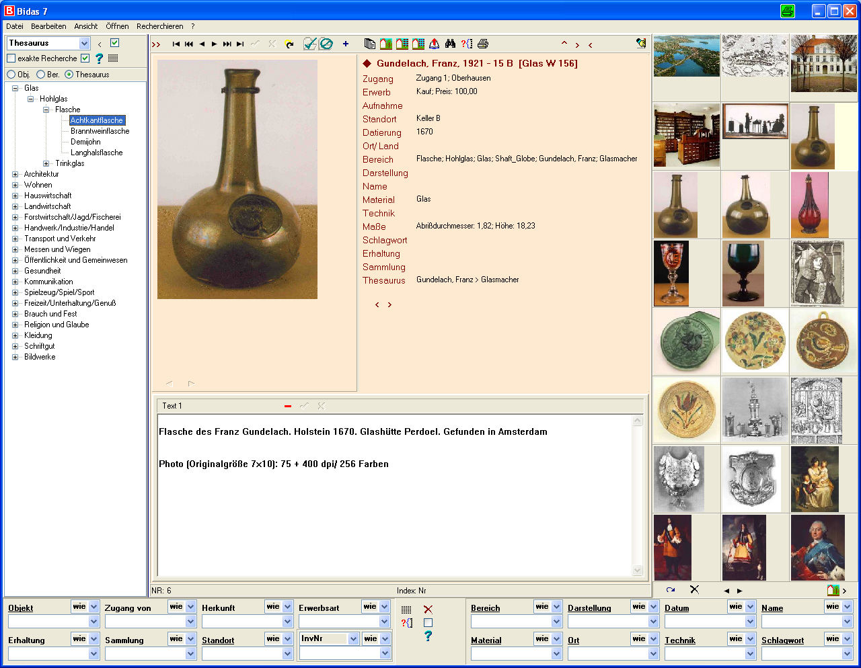Click the Darstellung search label
Image resolution: width=861 pixels, height=668 pixels.
click(x=589, y=608)
